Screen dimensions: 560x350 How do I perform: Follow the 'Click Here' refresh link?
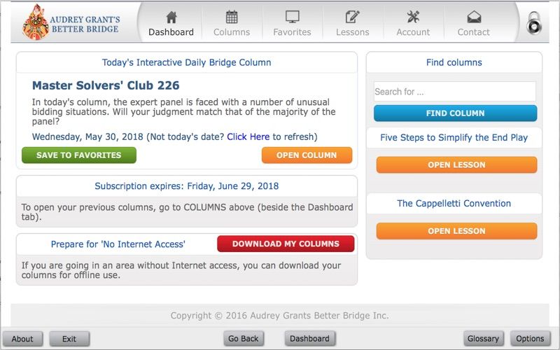(248, 136)
